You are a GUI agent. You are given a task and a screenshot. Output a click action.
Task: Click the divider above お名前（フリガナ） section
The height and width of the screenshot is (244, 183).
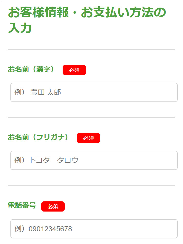pyautogui.click(x=92, y=117)
